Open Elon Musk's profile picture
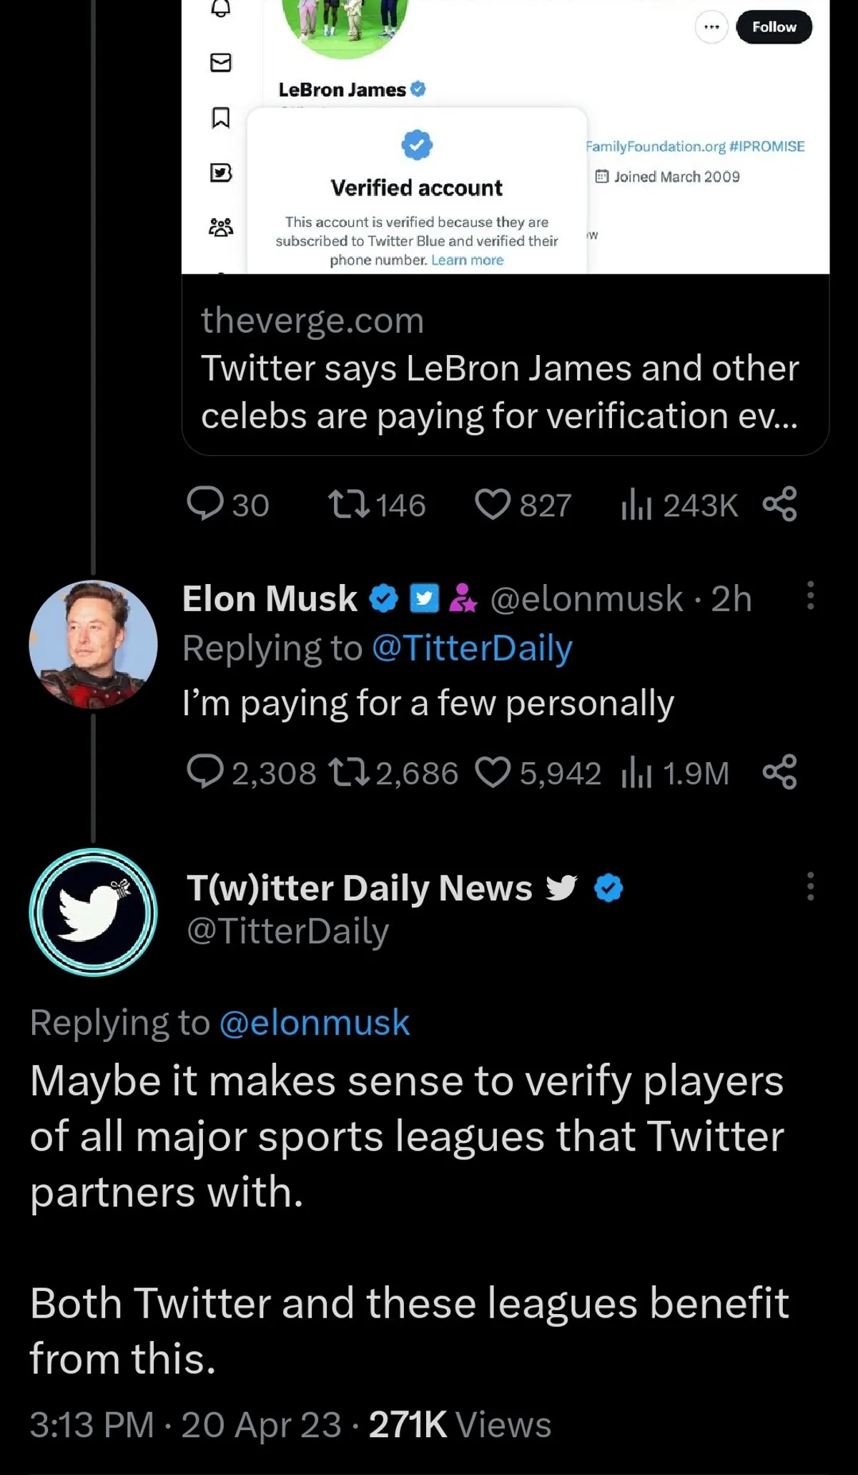This screenshot has width=858, height=1475. coord(93,644)
